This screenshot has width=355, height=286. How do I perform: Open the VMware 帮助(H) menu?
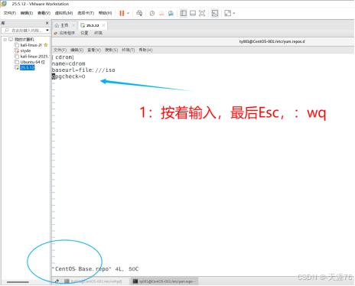pyautogui.click(x=105, y=13)
